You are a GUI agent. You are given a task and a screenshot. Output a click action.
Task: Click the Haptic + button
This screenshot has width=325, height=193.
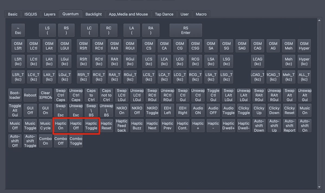click(x=198, y=126)
